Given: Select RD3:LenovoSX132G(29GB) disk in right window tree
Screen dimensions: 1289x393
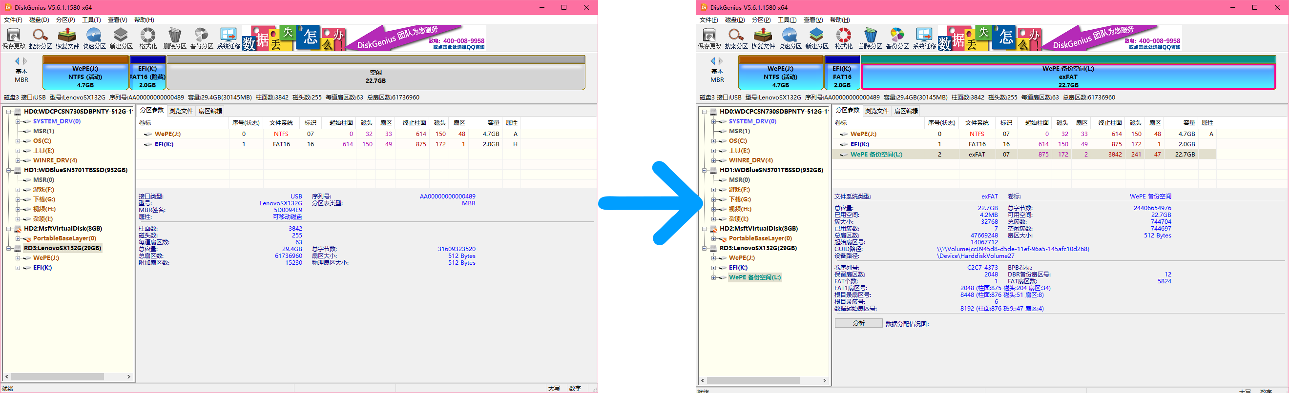Looking at the screenshot, I should pos(758,248).
